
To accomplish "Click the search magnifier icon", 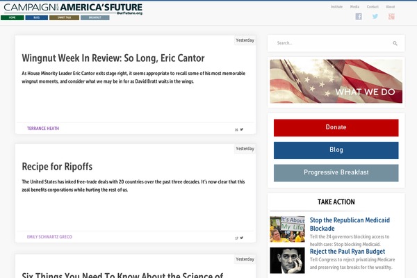I will pyautogui.click(x=395, y=43).
